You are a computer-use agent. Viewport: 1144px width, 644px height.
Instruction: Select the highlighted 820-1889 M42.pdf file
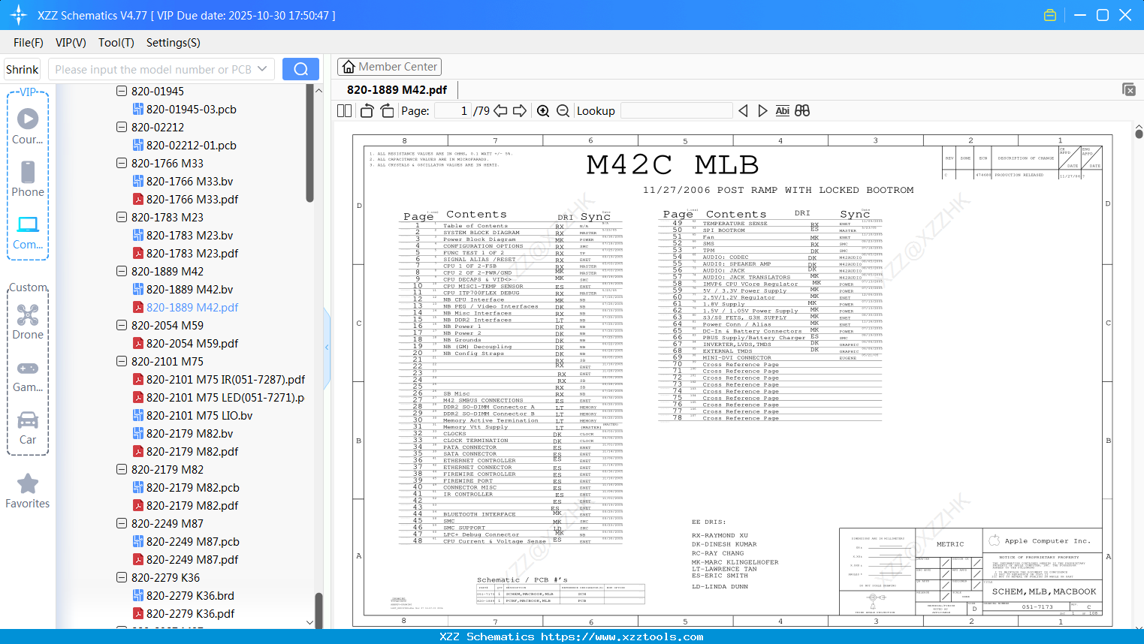[192, 307]
